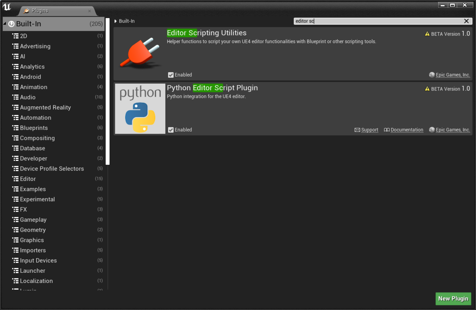Select the Input Devices category

pos(54,260)
